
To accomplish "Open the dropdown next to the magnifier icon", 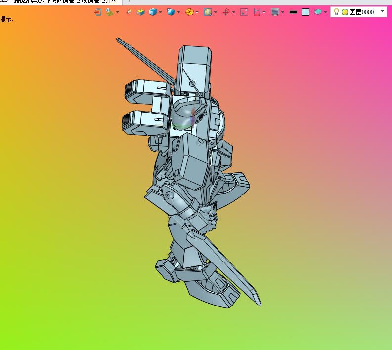I will [215, 12].
